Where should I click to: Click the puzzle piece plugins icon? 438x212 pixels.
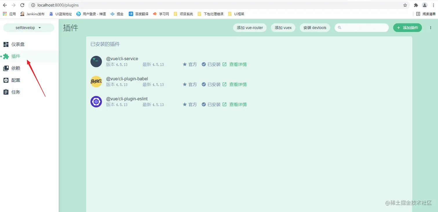tap(6, 56)
